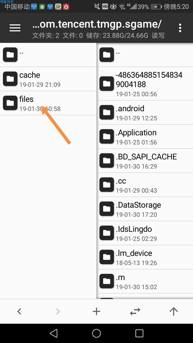Screen dimensions: 193x343
Task: Tap the swap panels arrows icon
Action: pyautogui.click(x=135, y=311)
